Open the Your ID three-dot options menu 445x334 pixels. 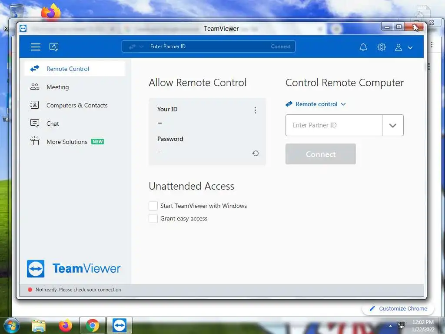[x=256, y=110]
